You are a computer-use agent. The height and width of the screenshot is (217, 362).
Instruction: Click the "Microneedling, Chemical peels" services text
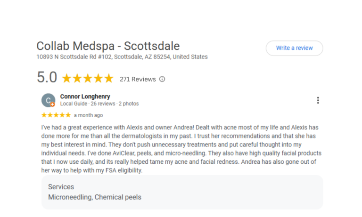point(94,197)
